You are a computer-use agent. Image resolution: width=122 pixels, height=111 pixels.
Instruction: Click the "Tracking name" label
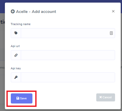21,24
